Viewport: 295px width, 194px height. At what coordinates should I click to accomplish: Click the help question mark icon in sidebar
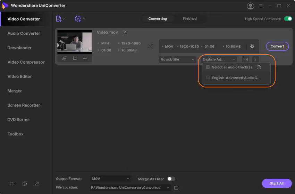(25, 184)
